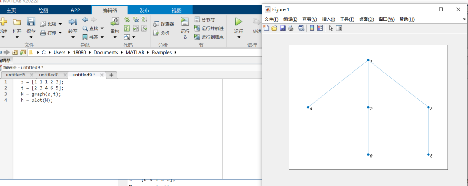Switch to the View (视图) ribbon tab
The height and width of the screenshot is (186, 468).
coord(176,10)
